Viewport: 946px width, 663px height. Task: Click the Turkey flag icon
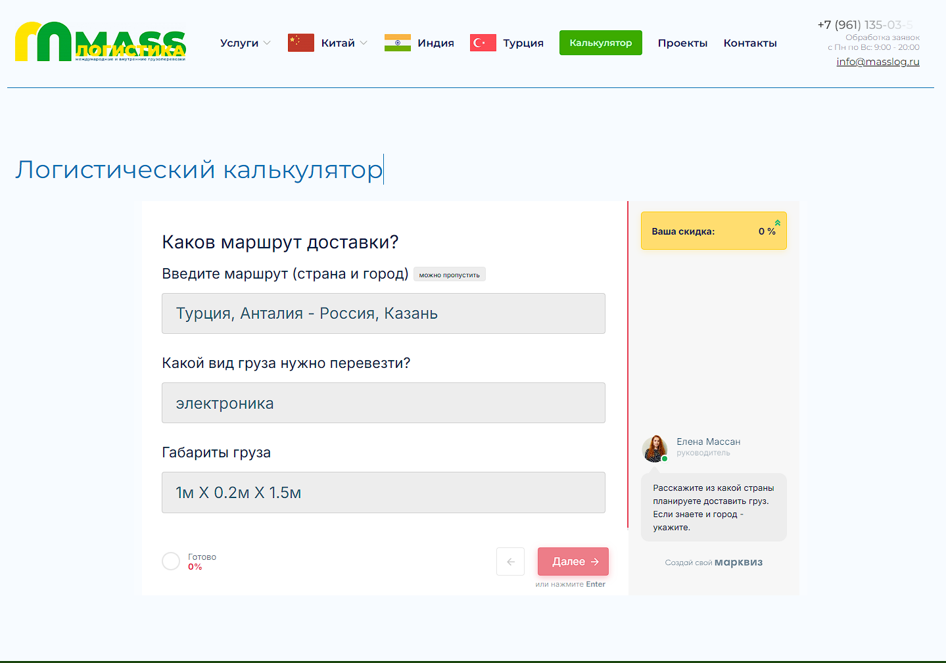tap(483, 43)
